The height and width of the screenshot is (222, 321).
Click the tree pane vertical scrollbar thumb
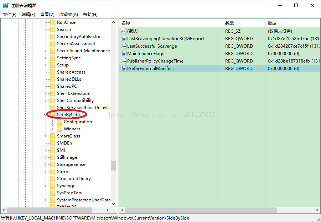pyautogui.click(x=113, y=166)
